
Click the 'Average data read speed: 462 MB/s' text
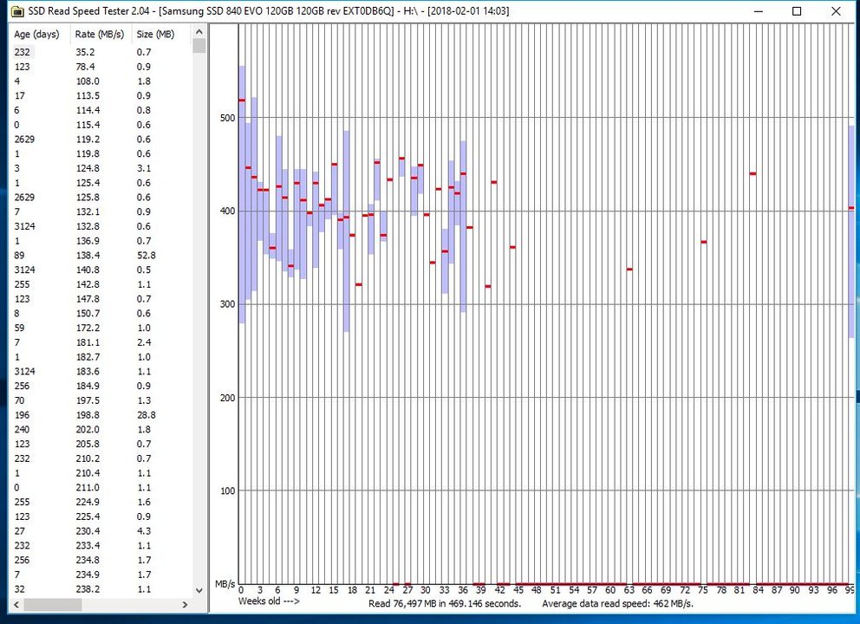pyautogui.click(x=617, y=604)
